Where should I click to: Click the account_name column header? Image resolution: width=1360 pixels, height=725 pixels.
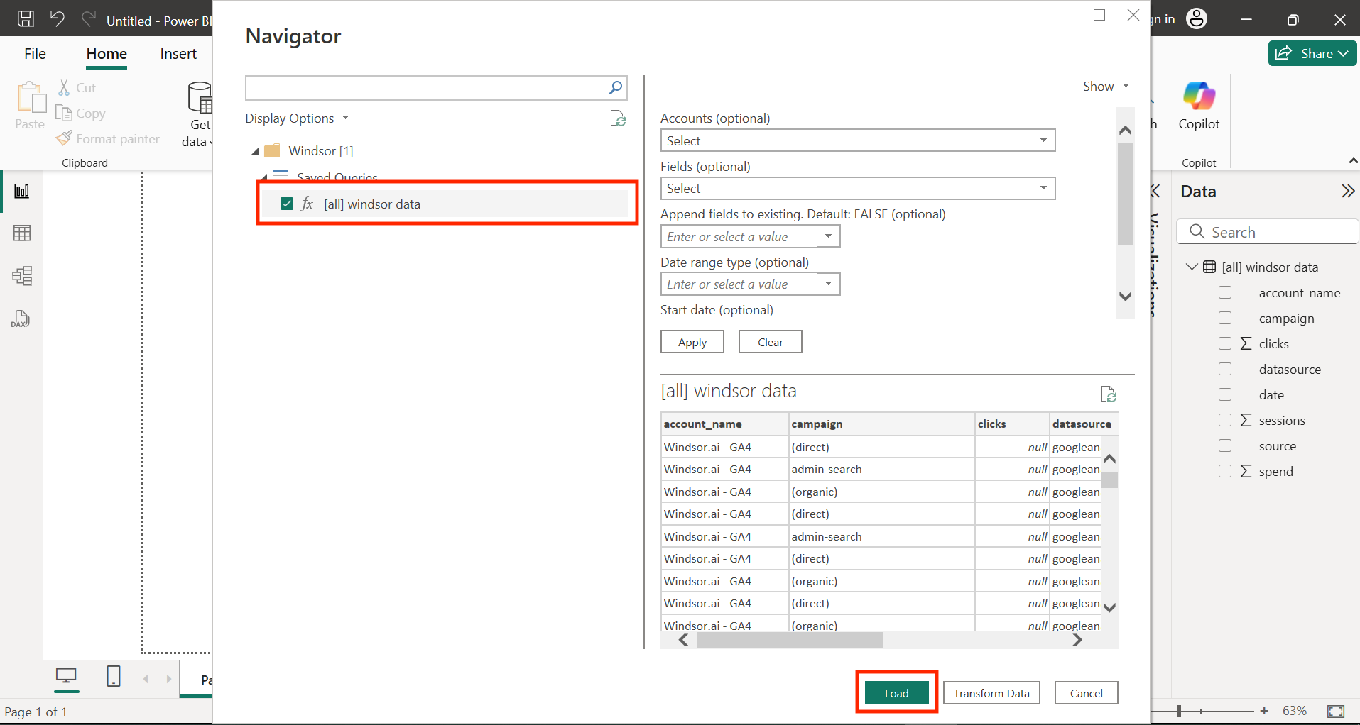[x=724, y=424]
